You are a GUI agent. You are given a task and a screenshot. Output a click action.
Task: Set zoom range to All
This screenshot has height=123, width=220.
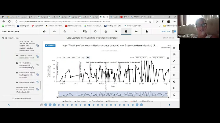click(88, 58)
